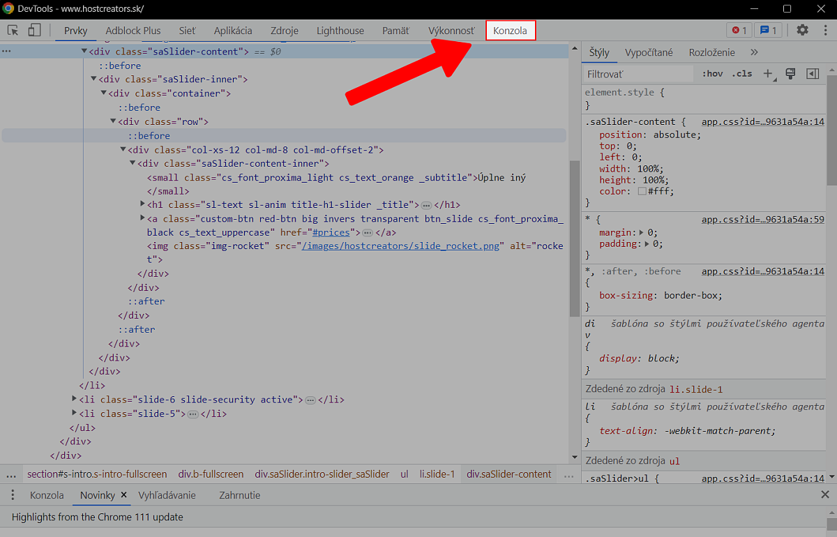Open app.css link for .saSlider-content rule
The image size is (837, 537).
[x=763, y=121]
